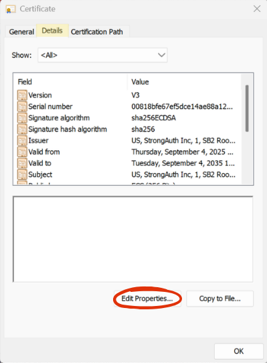
Task: Click the Issuer field icon
Action: click(22, 140)
